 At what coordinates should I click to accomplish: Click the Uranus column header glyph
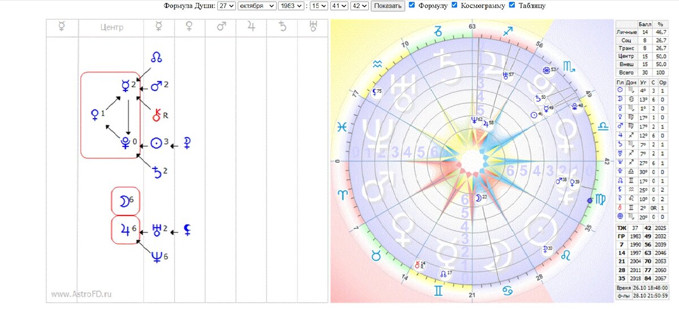tap(313, 27)
